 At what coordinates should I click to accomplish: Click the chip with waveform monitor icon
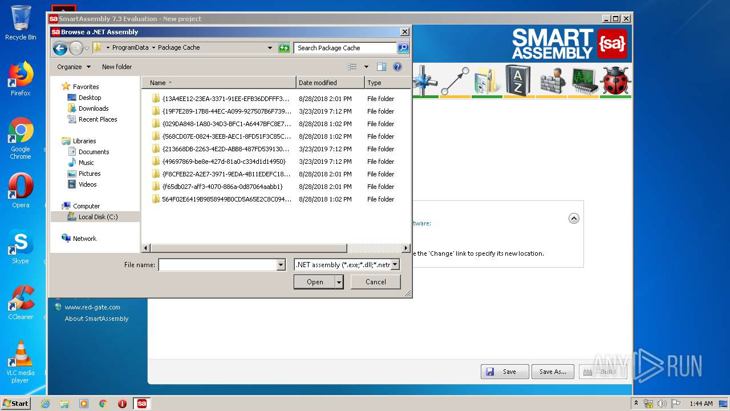(584, 80)
